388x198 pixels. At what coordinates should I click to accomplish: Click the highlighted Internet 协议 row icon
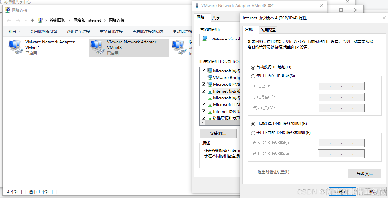coord(210,91)
